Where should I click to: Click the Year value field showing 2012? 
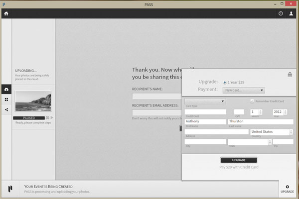click(278, 112)
